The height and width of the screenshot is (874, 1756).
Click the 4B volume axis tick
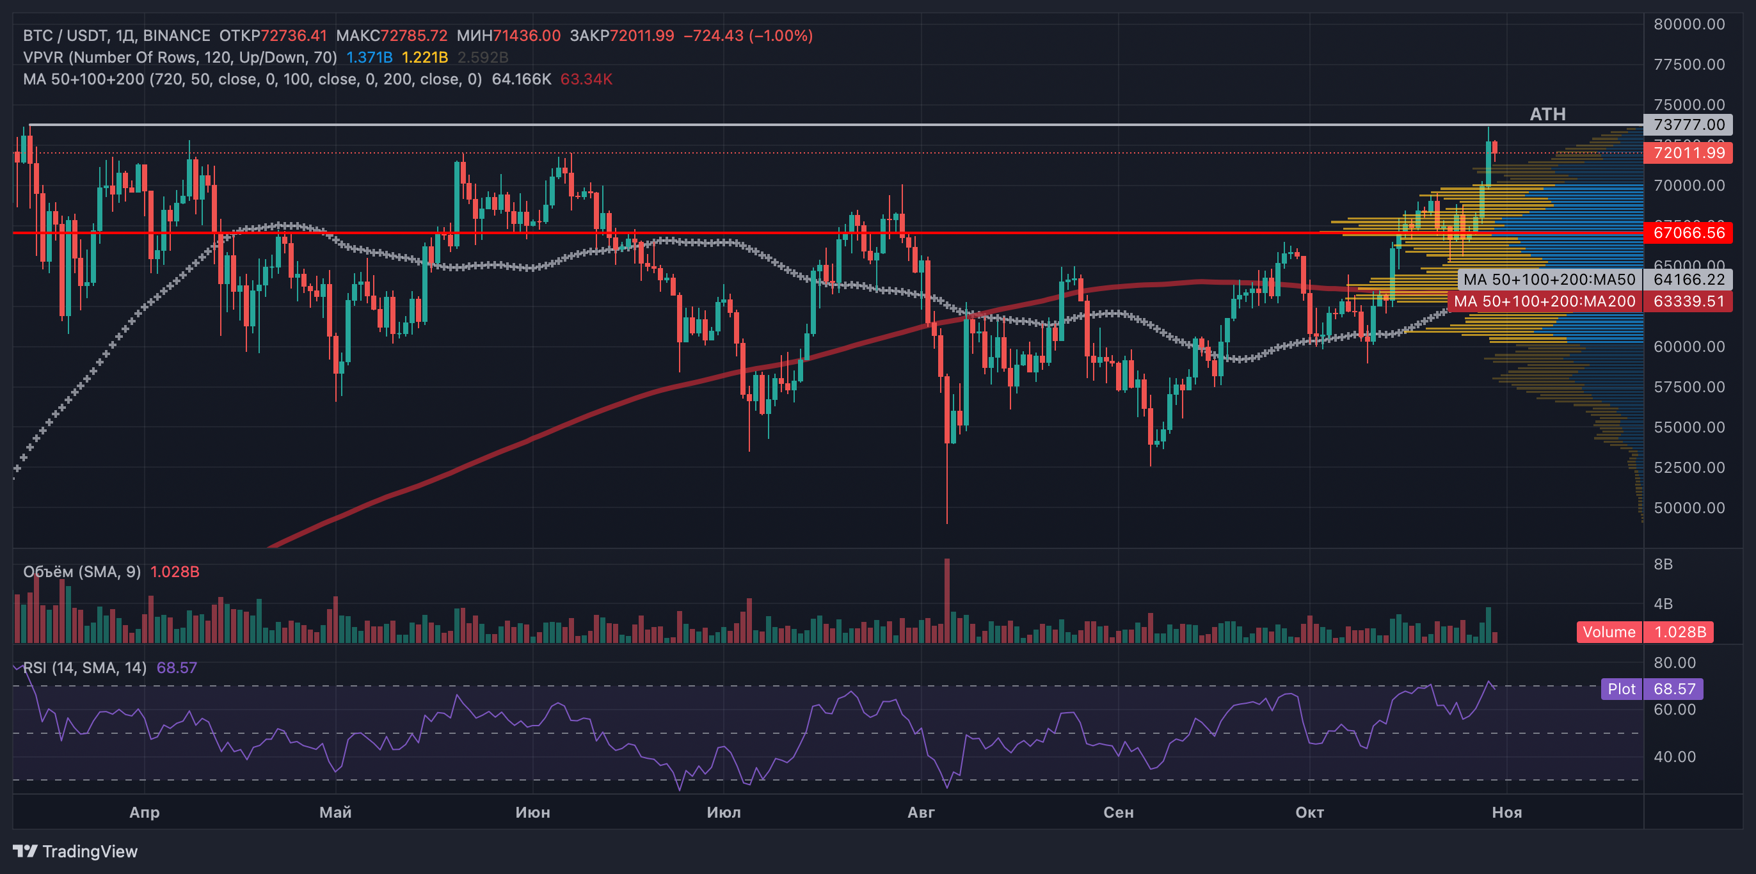click(x=1663, y=603)
